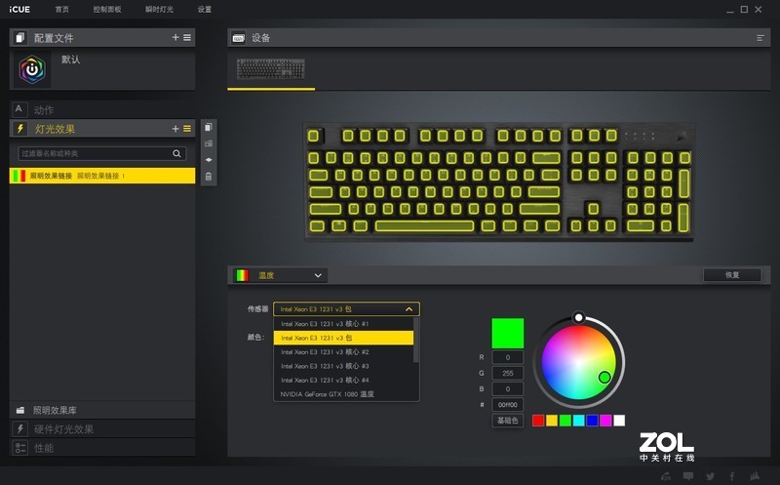
Task: Choose Intel Xeon E3 1231 v3 核心 #3
Action: 343,366
